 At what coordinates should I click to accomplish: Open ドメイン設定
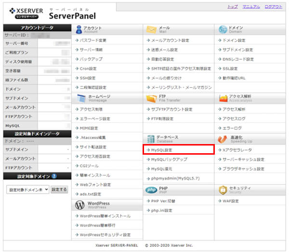pos(234,40)
